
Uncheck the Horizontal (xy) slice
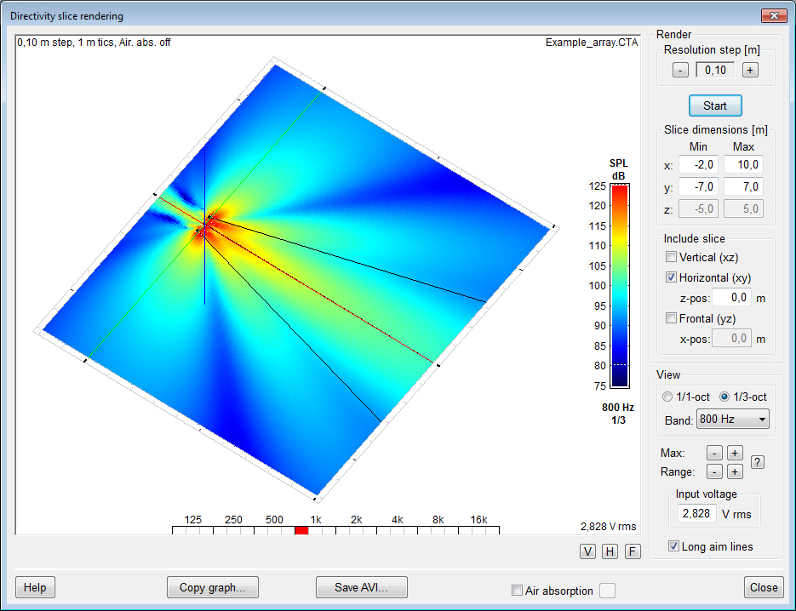pyautogui.click(x=672, y=277)
